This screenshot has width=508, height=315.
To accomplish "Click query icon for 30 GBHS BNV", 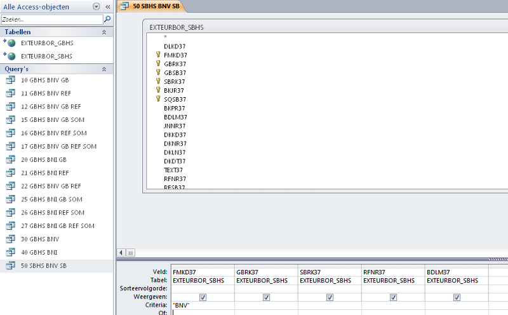I will coord(11,239).
